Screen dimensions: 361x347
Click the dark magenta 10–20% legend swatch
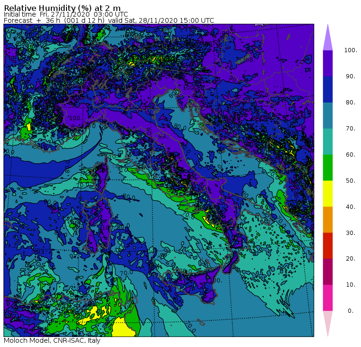click(x=328, y=272)
